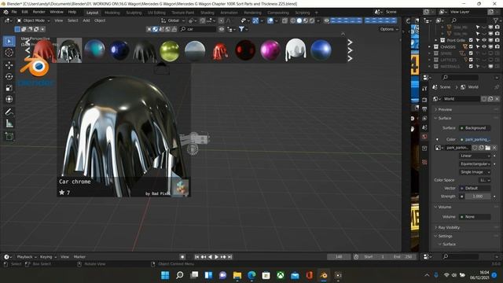Screen dimensions: 503x283
Task: Open the File menu
Action: pos(14,12)
